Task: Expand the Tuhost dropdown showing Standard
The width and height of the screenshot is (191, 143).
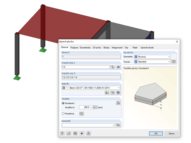Action: 169,62
